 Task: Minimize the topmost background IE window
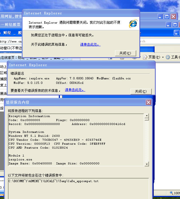click(x=160, y=17)
